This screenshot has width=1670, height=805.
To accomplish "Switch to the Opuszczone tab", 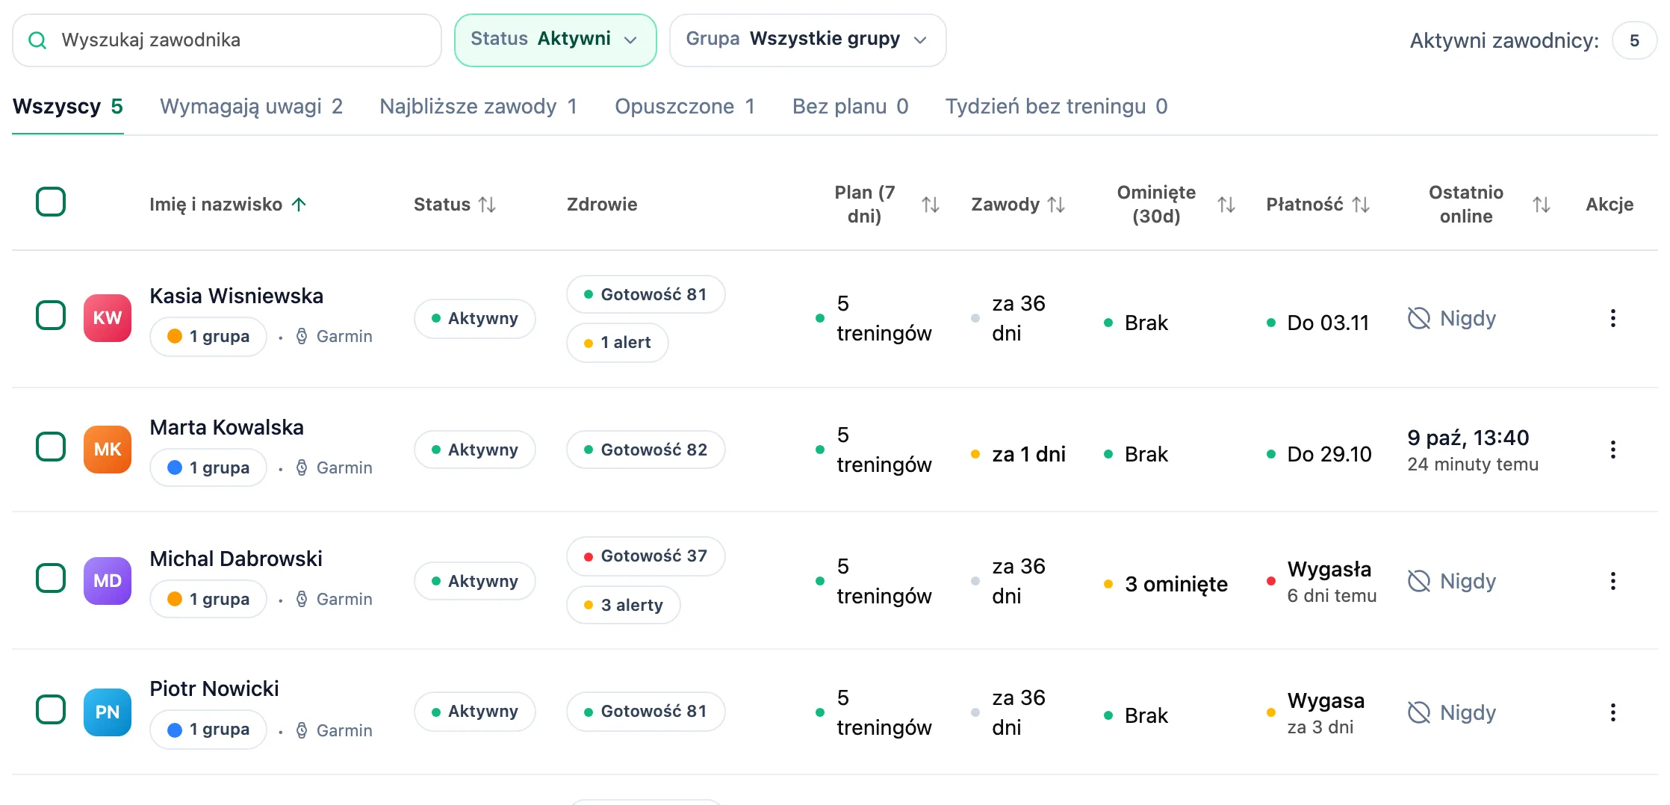I will pyautogui.click(x=685, y=107).
